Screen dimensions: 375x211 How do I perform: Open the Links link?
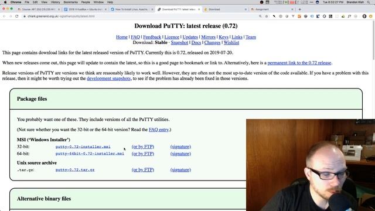(x=237, y=37)
